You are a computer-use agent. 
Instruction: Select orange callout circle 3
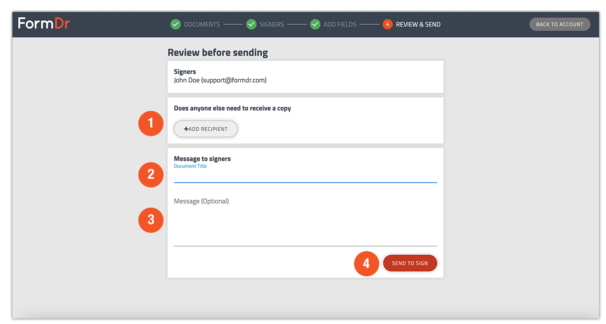click(151, 220)
